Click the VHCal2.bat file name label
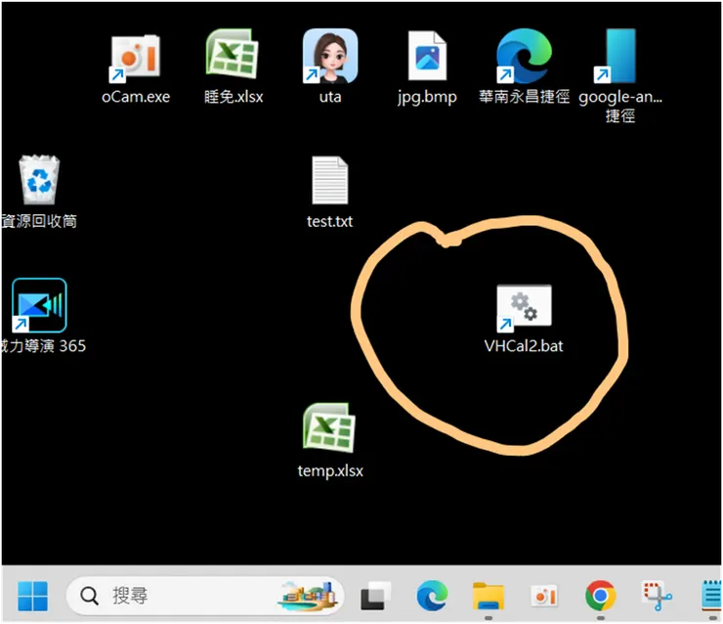The width and height of the screenshot is (723, 624). tap(524, 346)
